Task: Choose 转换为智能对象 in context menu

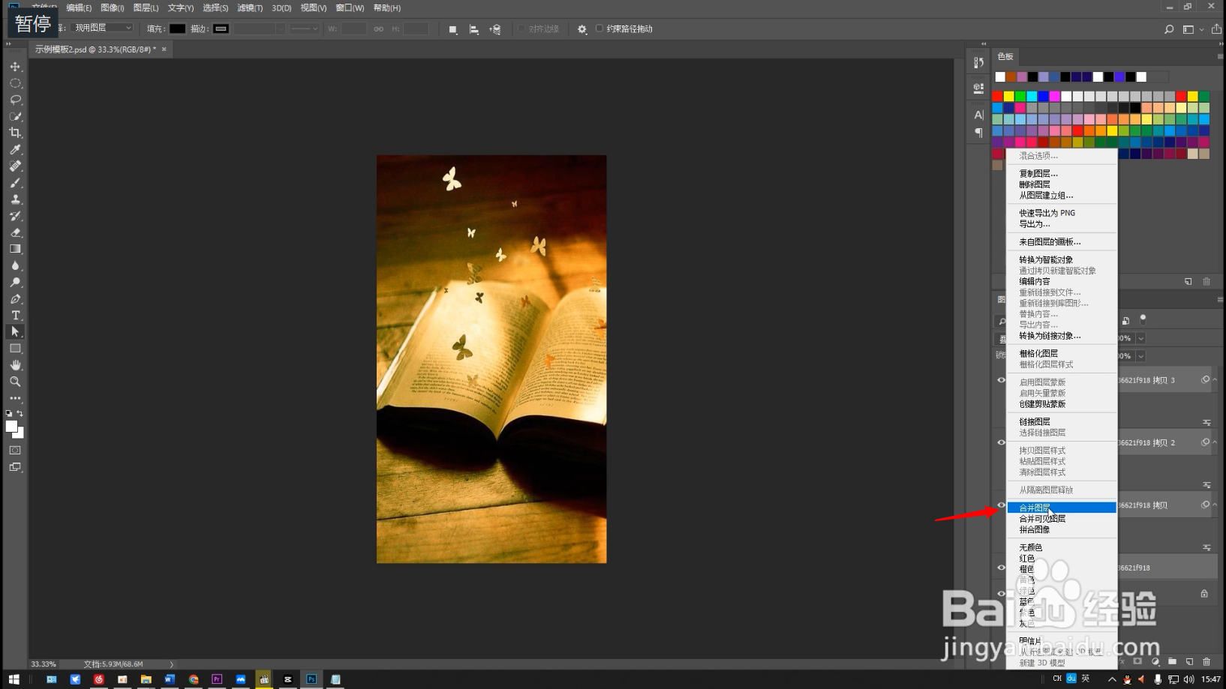Action: 1062,259
